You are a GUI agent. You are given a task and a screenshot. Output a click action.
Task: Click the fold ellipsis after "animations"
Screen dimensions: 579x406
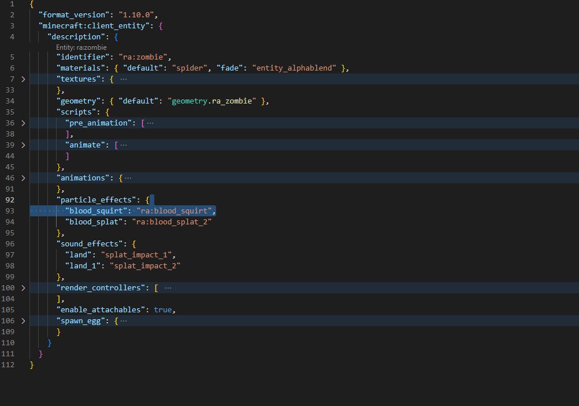128,178
